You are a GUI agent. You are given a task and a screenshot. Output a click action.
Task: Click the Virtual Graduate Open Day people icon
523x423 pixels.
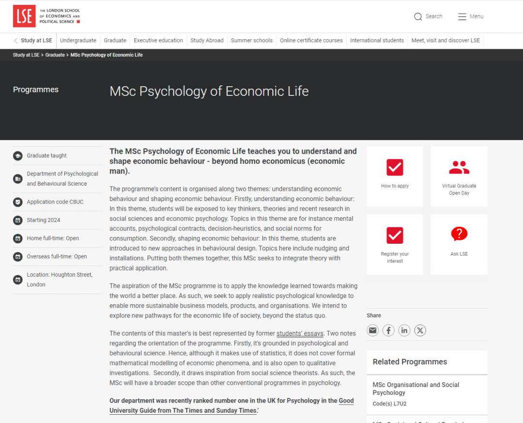[x=459, y=168]
